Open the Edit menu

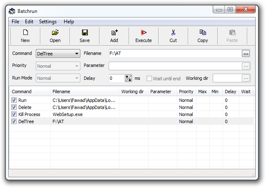tap(29, 22)
